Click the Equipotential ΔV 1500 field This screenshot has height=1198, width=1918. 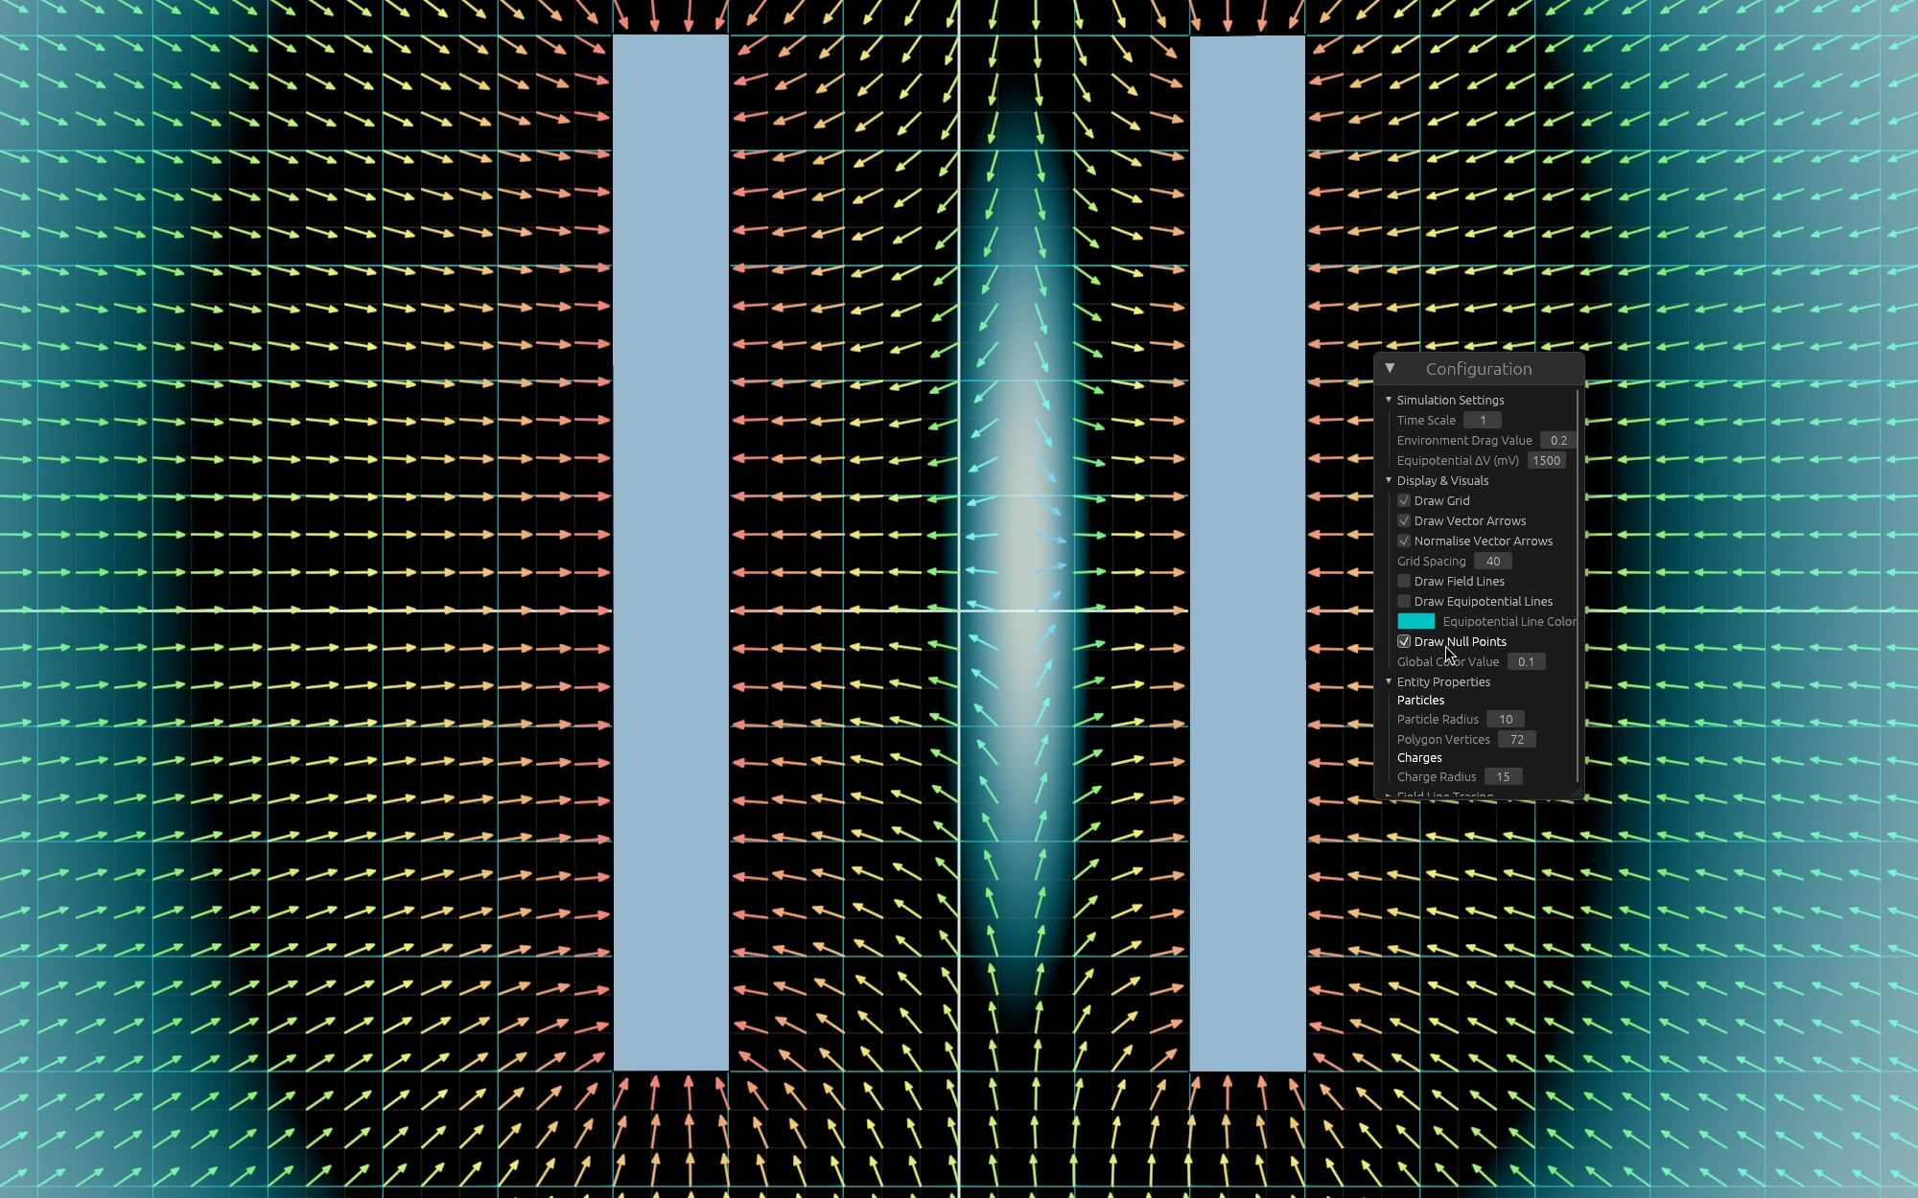coord(1547,460)
